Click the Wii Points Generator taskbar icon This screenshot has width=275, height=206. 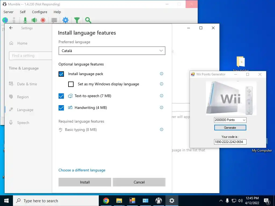pyautogui.click(x=132, y=201)
